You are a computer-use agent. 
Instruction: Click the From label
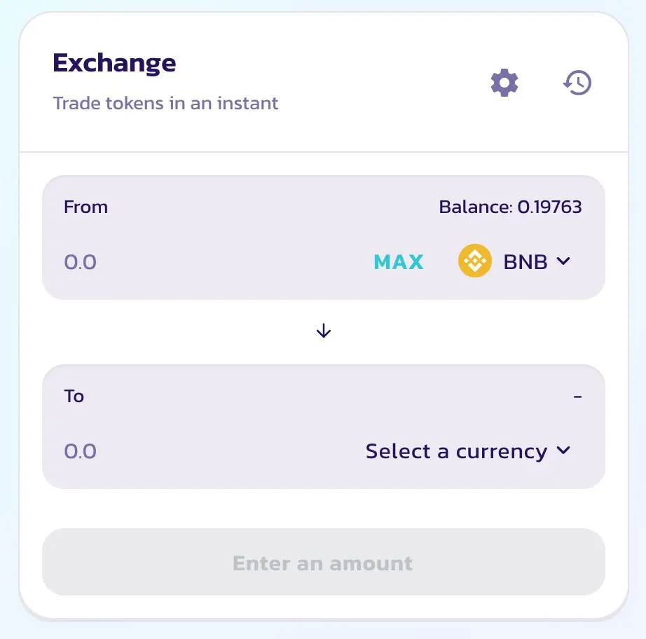pyautogui.click(x=85, y=207)
